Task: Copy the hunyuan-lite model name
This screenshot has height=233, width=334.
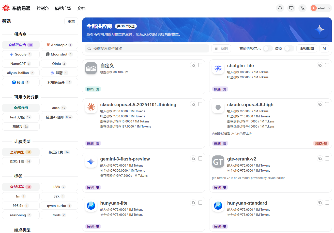Action: 193,203
